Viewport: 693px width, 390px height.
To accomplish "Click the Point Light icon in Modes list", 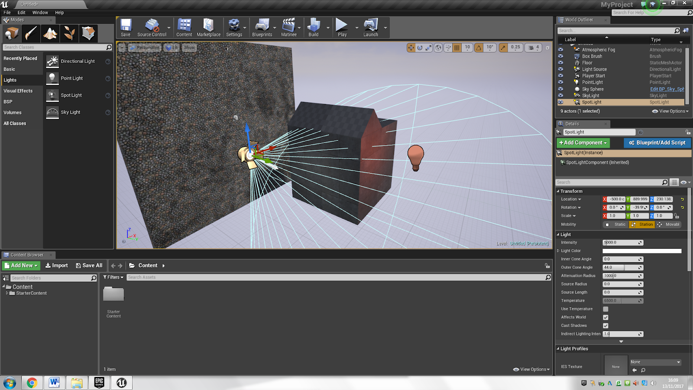I will point(52,78).
